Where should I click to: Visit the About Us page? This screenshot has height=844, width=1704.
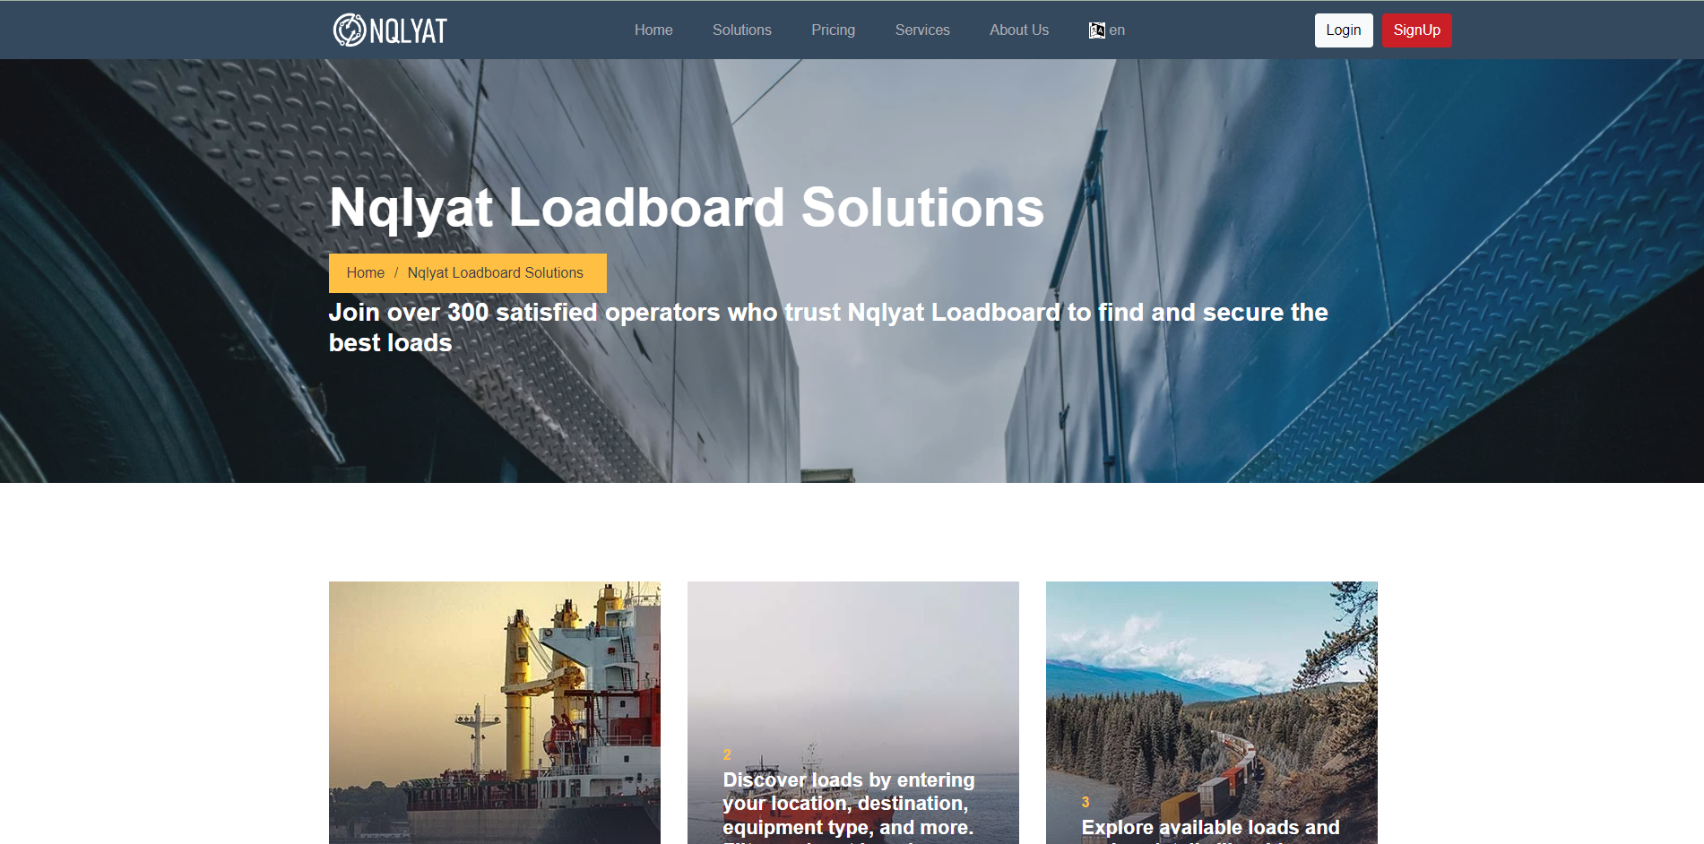[1018, 30]
